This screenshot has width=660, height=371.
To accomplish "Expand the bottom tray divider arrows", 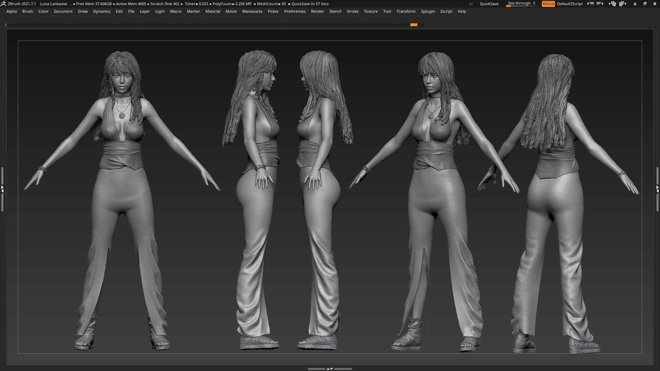I will pos(330,369).
